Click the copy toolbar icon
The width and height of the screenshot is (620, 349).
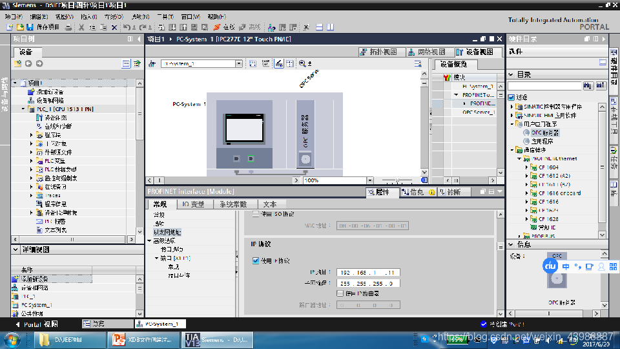tap(92, 27)
